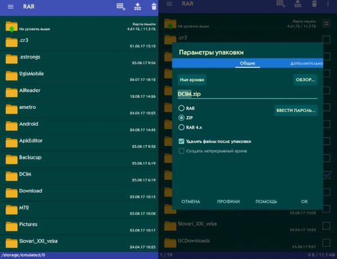Viewport: 337px width, 259px height.
Task: Click the RAR title in left screen header
Action: coord(29,6)
